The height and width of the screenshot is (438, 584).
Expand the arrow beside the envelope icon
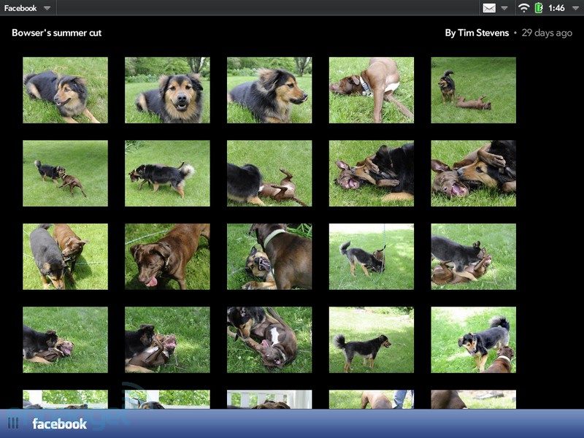click(504, 8)
